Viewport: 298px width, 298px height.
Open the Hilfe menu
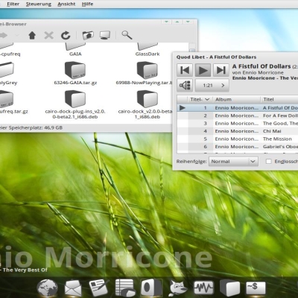(87, 4)
